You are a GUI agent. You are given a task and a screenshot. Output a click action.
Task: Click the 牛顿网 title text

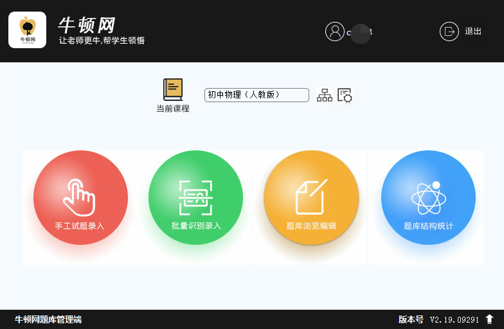click(x=86, y=25)
